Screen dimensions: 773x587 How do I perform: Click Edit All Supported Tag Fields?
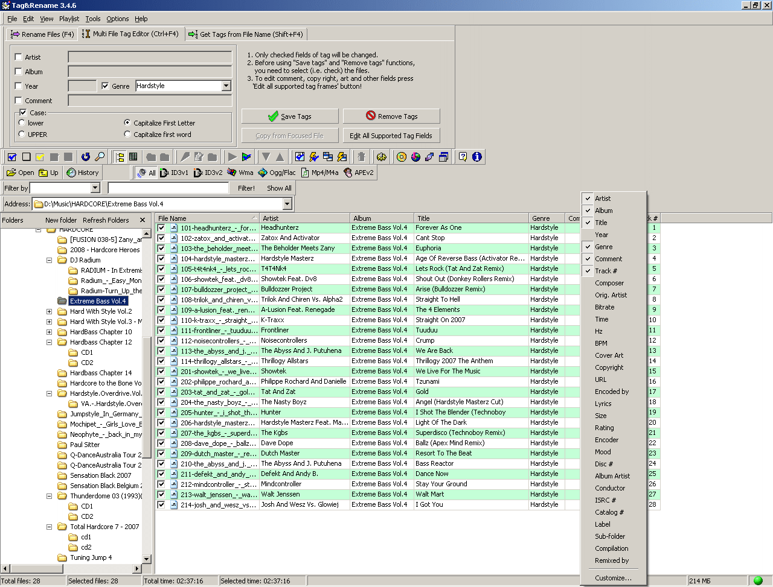click(x=391, y=136)
